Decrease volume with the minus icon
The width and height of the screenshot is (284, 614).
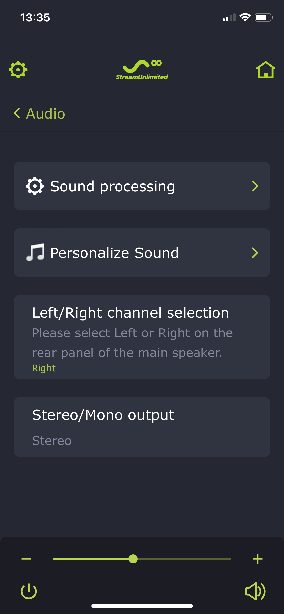[26, 559]
